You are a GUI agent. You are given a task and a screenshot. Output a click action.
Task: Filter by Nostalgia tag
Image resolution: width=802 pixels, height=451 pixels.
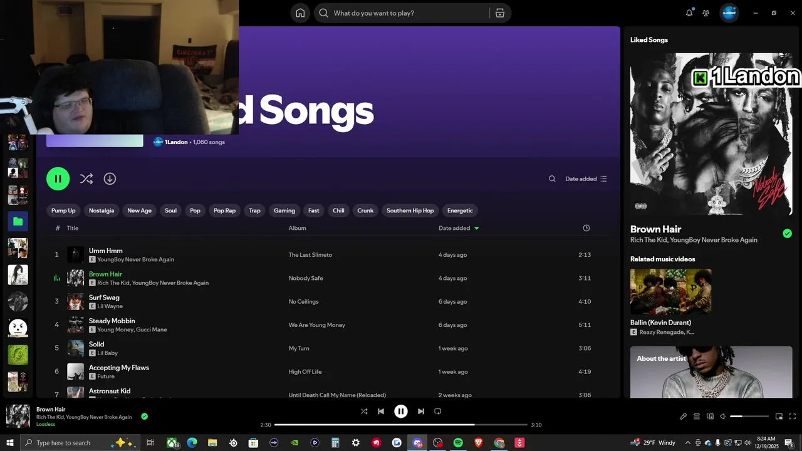tap(102, 210)
